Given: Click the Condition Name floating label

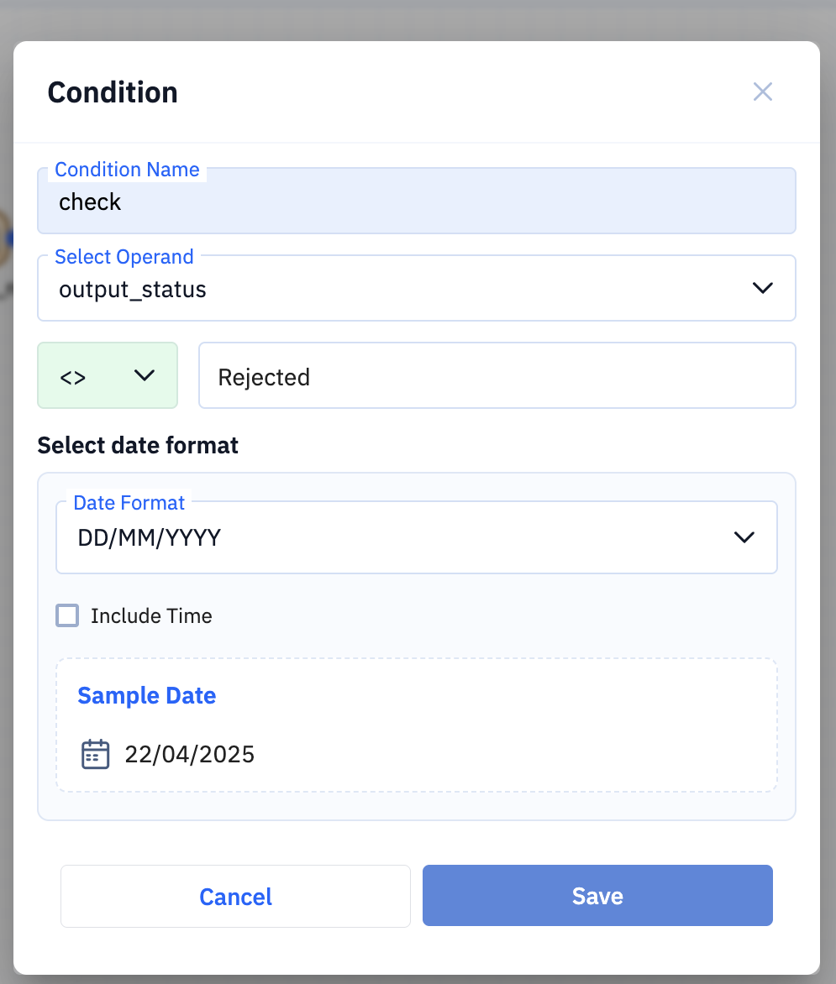Looking at the screenshot, I should click(127, 170).
